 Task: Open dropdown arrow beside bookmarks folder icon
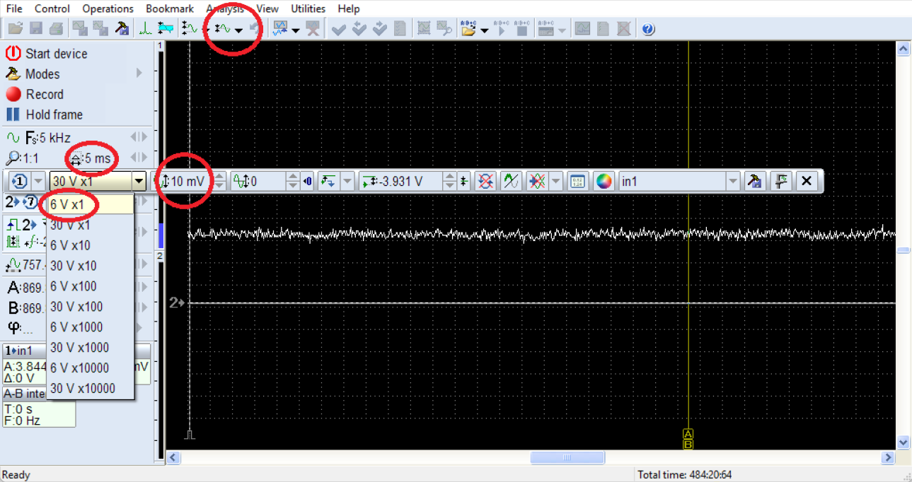485,30
